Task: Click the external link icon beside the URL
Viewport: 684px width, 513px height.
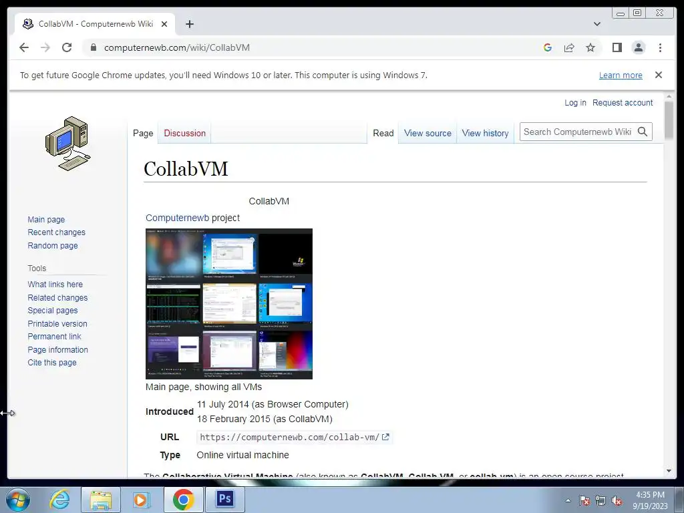Action: point(385,437)
